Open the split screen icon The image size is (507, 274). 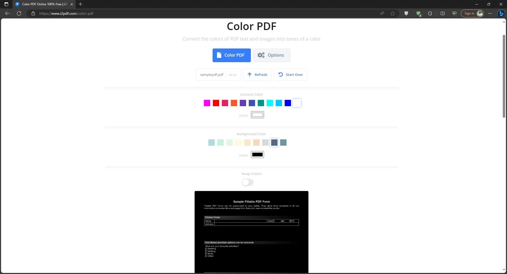click(x=443, y=13)
